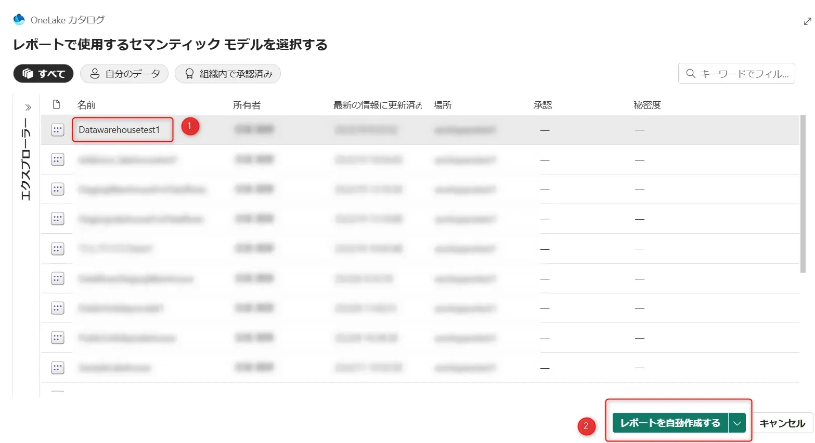Click the document type icon in the table header

(x=57, y=104)
